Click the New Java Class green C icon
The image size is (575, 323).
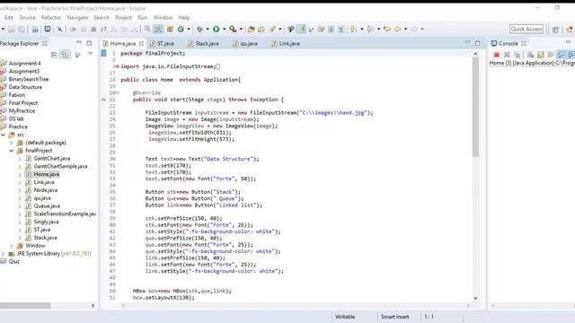[x=181, y=29]
